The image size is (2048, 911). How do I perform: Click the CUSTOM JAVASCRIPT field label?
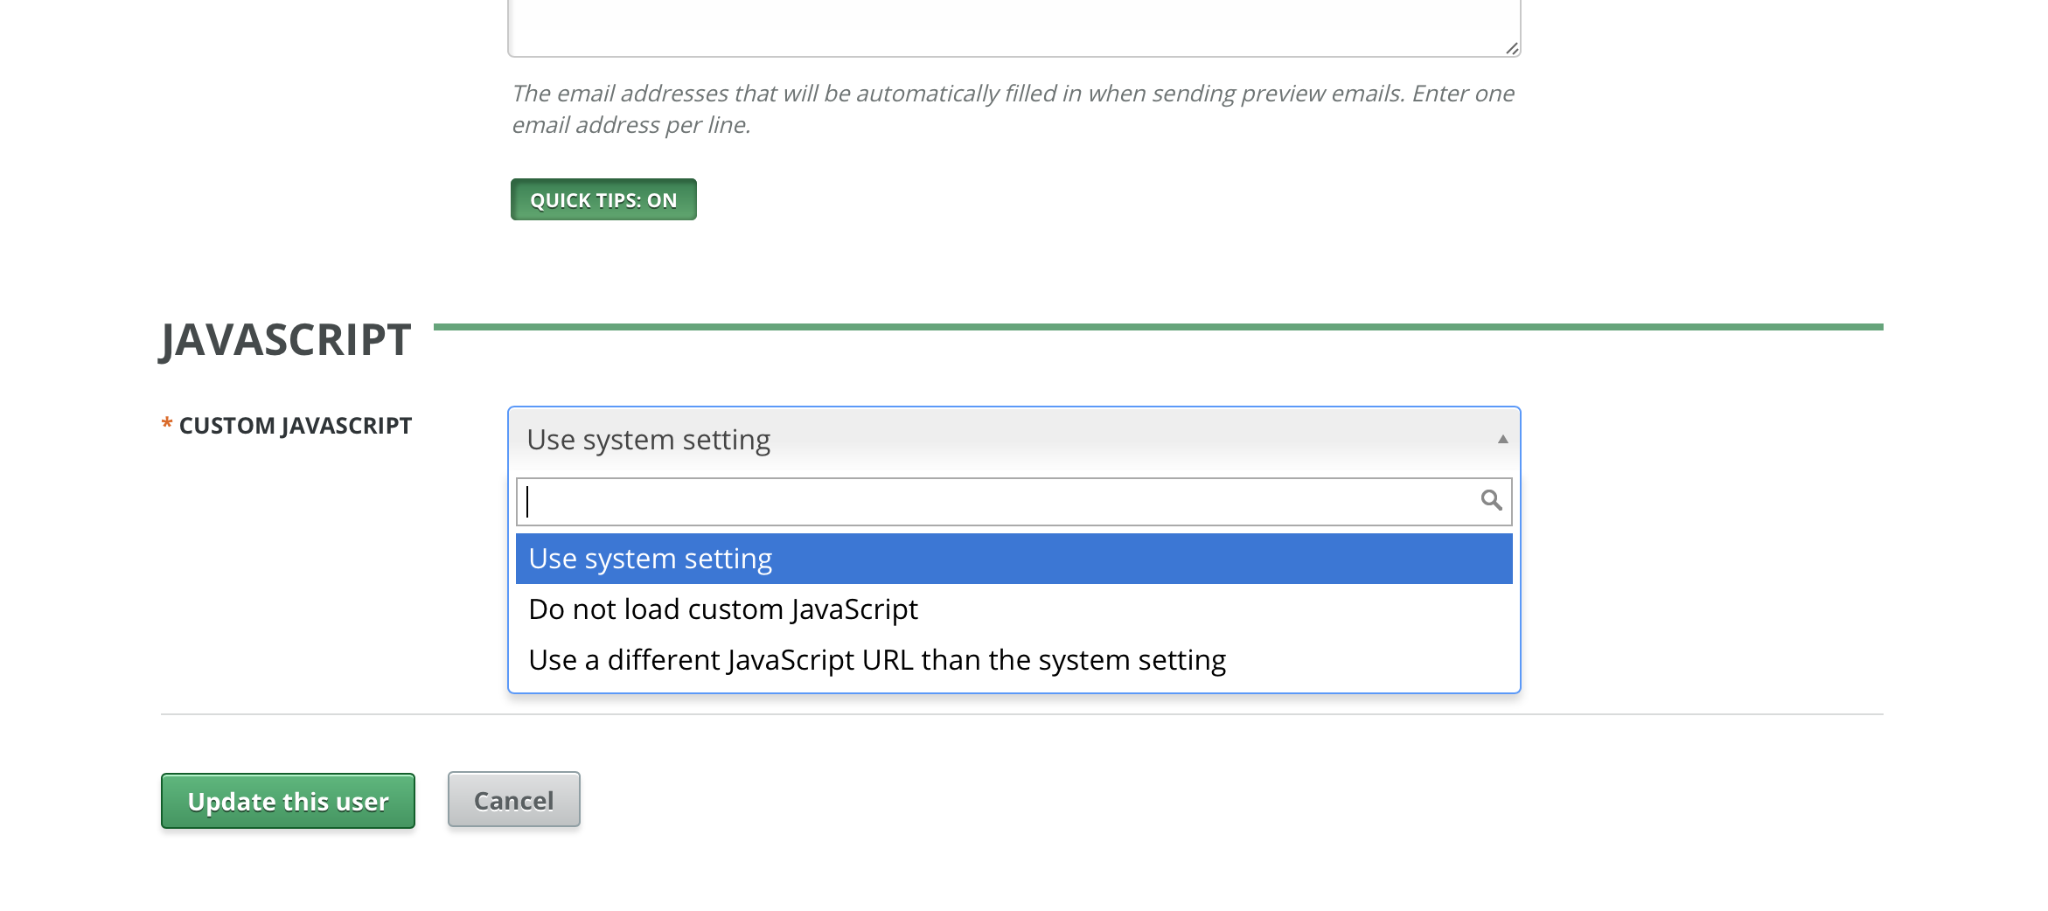(x=296, y=425)
